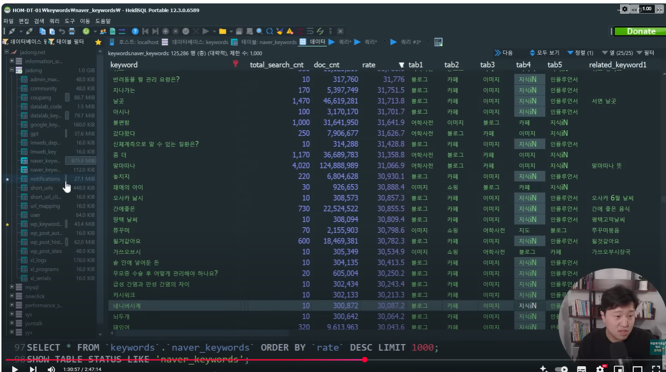Click the magnifier find text icon

259,31
